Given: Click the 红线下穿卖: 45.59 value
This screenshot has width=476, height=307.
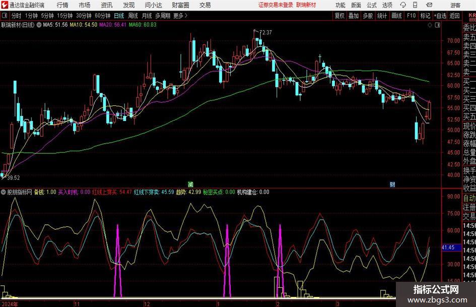Looking at the screenshot, I should click(x=154, y=192).
